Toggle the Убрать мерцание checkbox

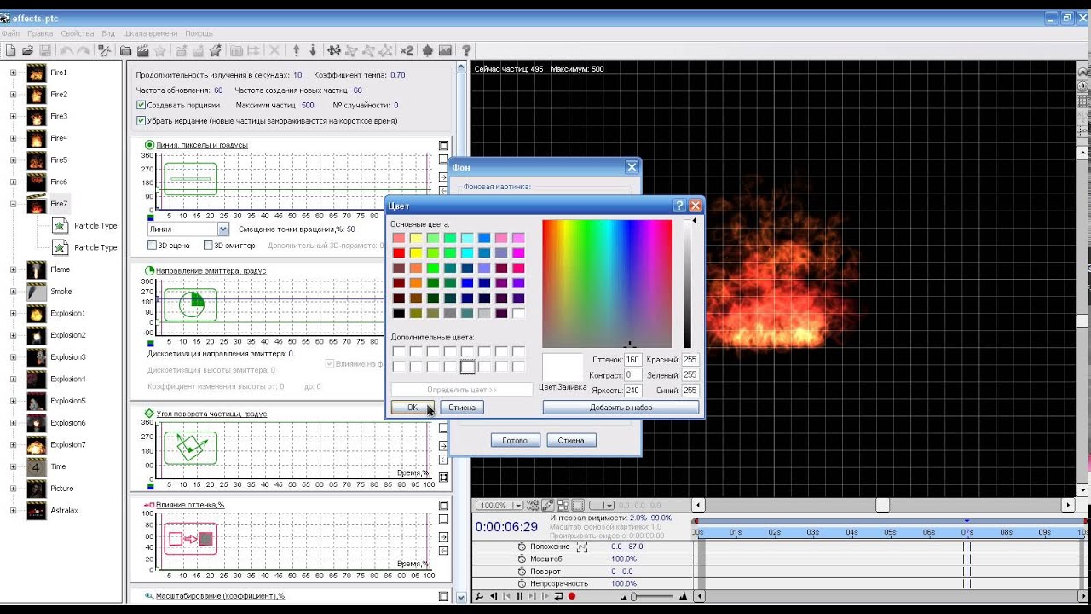(141, 121)
